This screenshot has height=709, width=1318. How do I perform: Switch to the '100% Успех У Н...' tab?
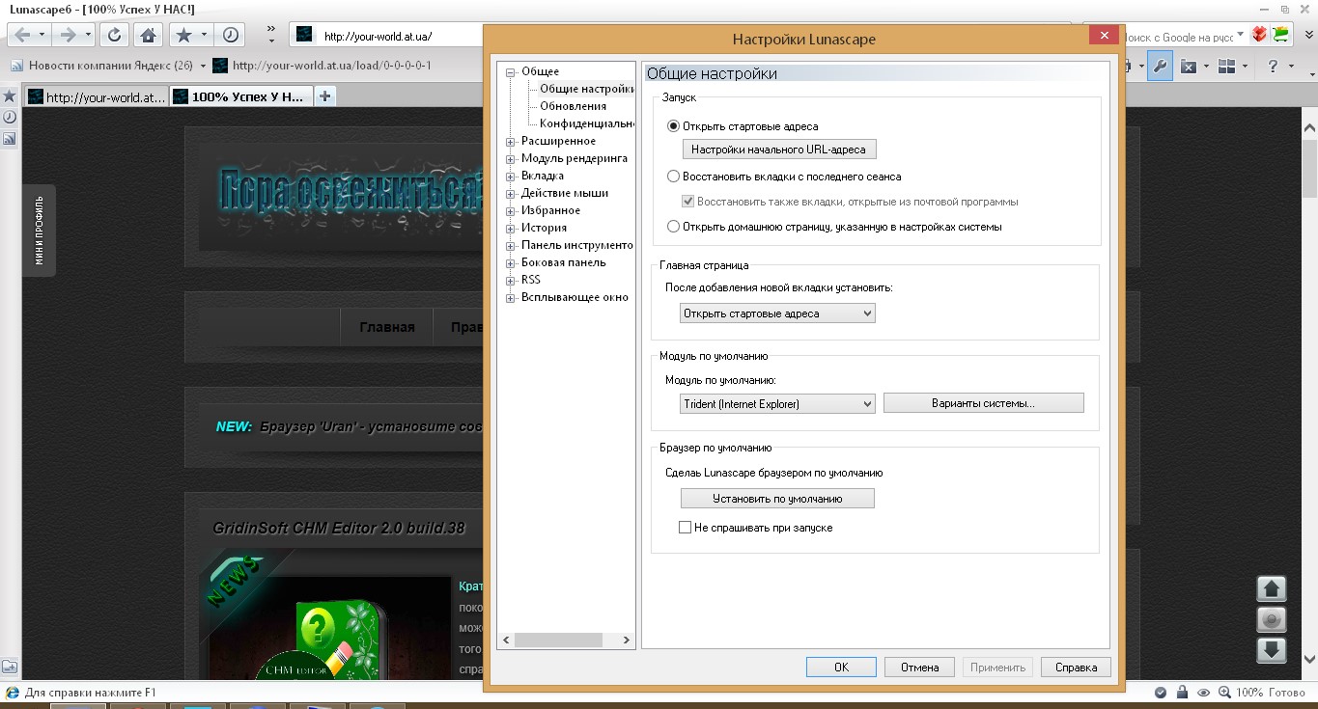pyautogui.click(x=241, y=96)
